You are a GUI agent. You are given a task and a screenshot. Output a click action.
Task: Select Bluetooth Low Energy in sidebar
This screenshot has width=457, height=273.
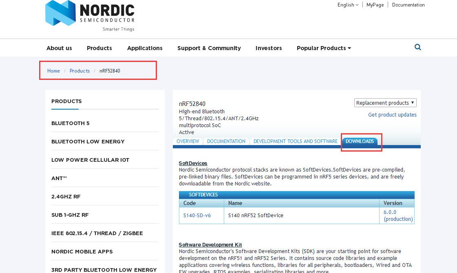[x=88, y=142]
